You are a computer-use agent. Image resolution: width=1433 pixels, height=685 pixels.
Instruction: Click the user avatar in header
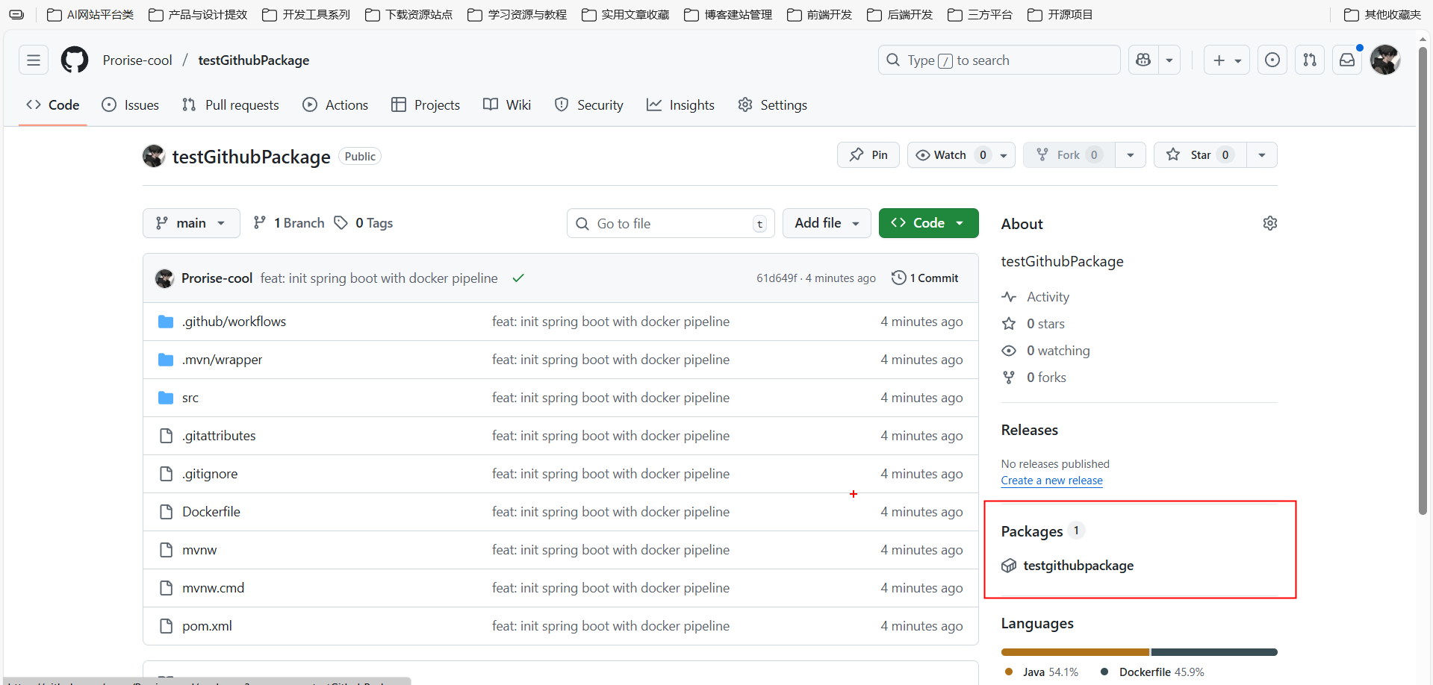tap(1385, 60)
